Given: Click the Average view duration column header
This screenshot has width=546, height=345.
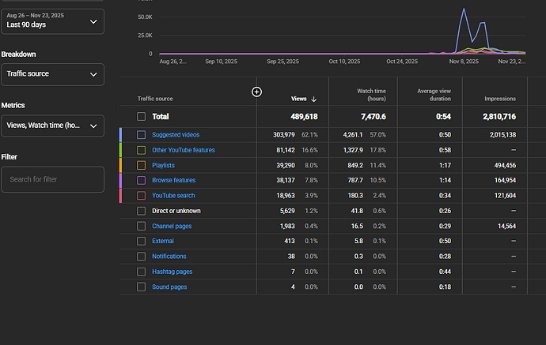Looking at the screenshot, I should point(434,95).
